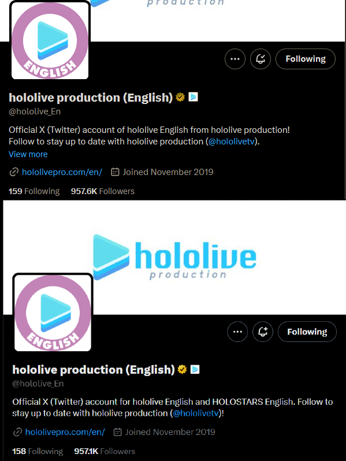Click the gold verified badge in upper profile
The height and width of the screenshot is (461, 346).
[180, 97]
